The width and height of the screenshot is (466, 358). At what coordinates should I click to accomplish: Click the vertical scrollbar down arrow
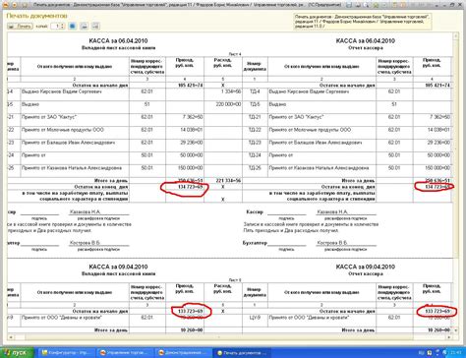(456, 330)
